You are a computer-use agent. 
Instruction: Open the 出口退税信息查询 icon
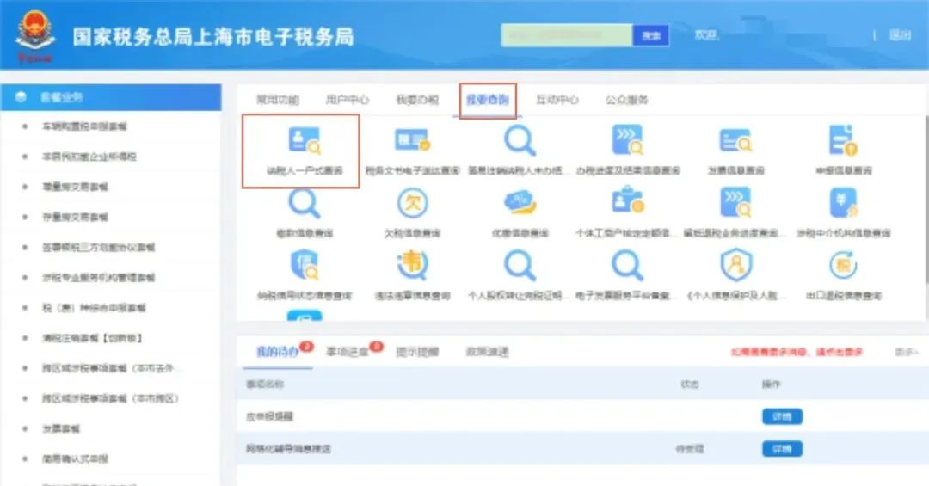pyautogui.click(x=843, y=265)
